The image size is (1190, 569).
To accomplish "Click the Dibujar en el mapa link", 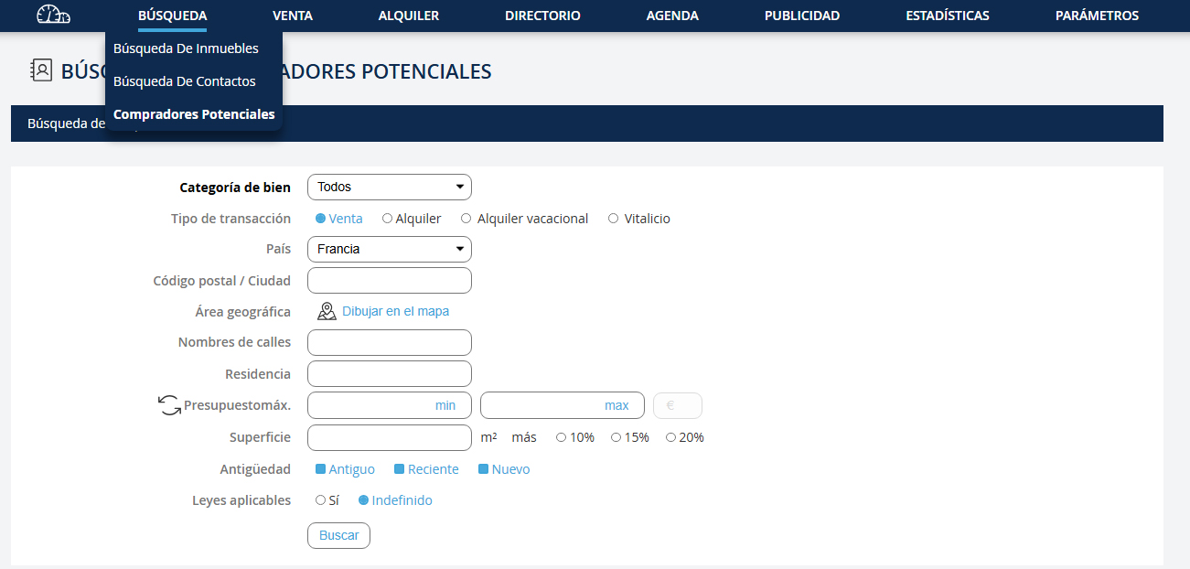I will tap(395, 311).
